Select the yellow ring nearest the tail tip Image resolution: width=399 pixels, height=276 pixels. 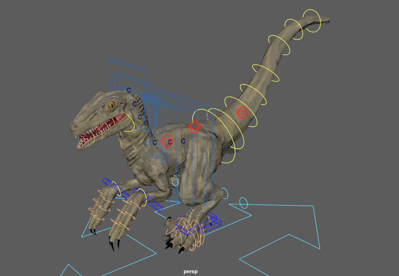click(312, 21)
